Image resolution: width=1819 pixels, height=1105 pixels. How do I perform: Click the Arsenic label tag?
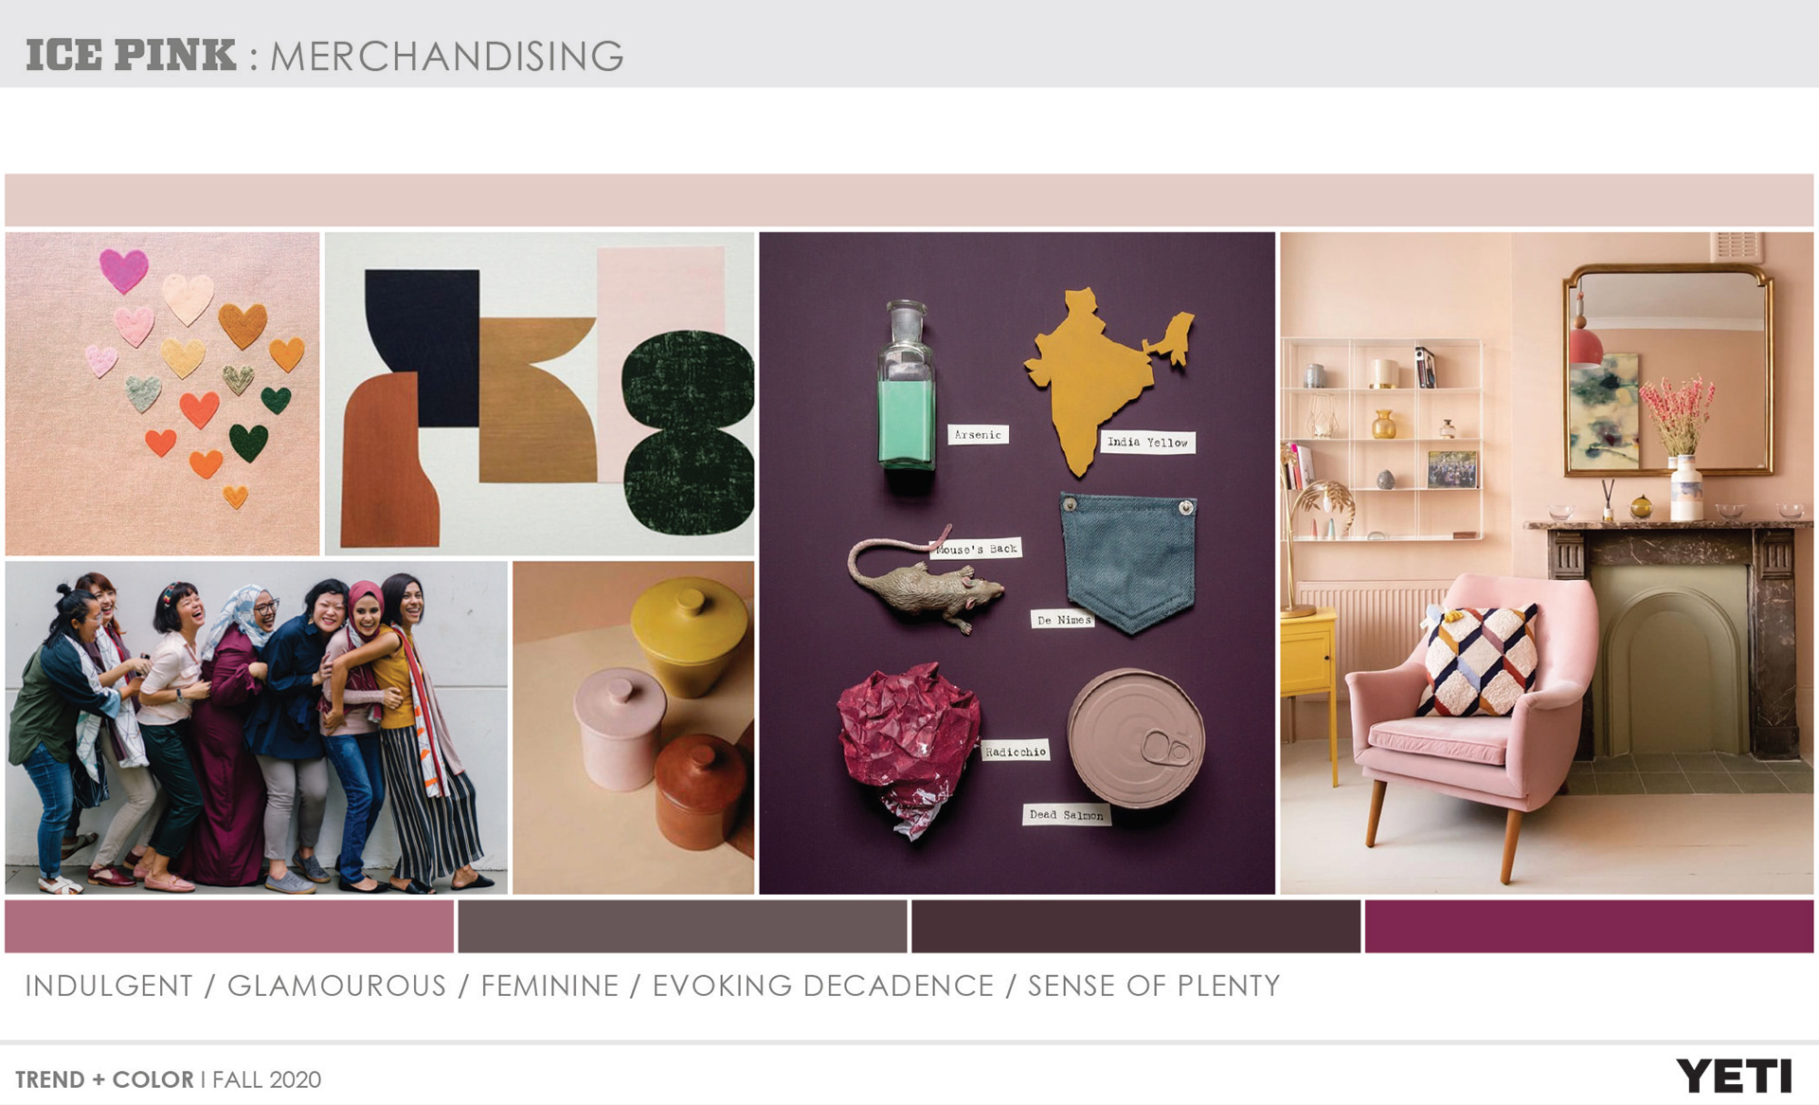click(x=978, y=435)
